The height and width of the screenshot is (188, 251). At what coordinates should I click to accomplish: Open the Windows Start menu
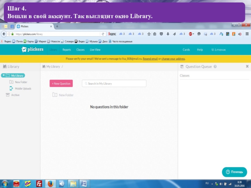click(4, 184)
